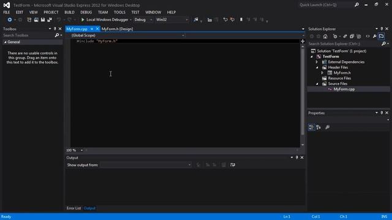The image size is (392, 220).
Task: Click the New Project toolbar icon
Action: [x=29, y=20]
